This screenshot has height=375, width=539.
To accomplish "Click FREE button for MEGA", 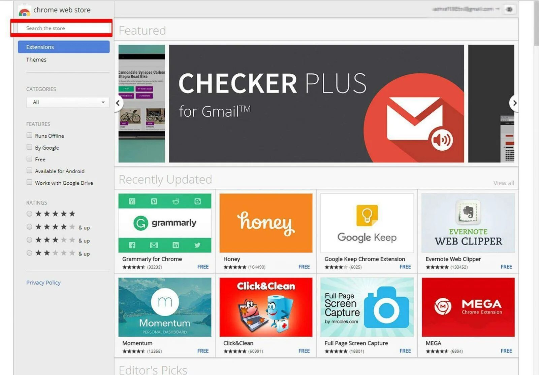I will pos(506,351).
